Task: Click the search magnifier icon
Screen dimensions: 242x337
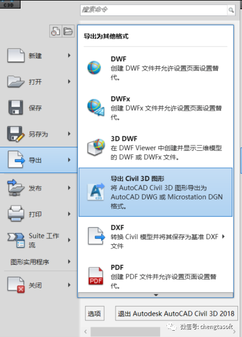Action: [x=231, y=10]
